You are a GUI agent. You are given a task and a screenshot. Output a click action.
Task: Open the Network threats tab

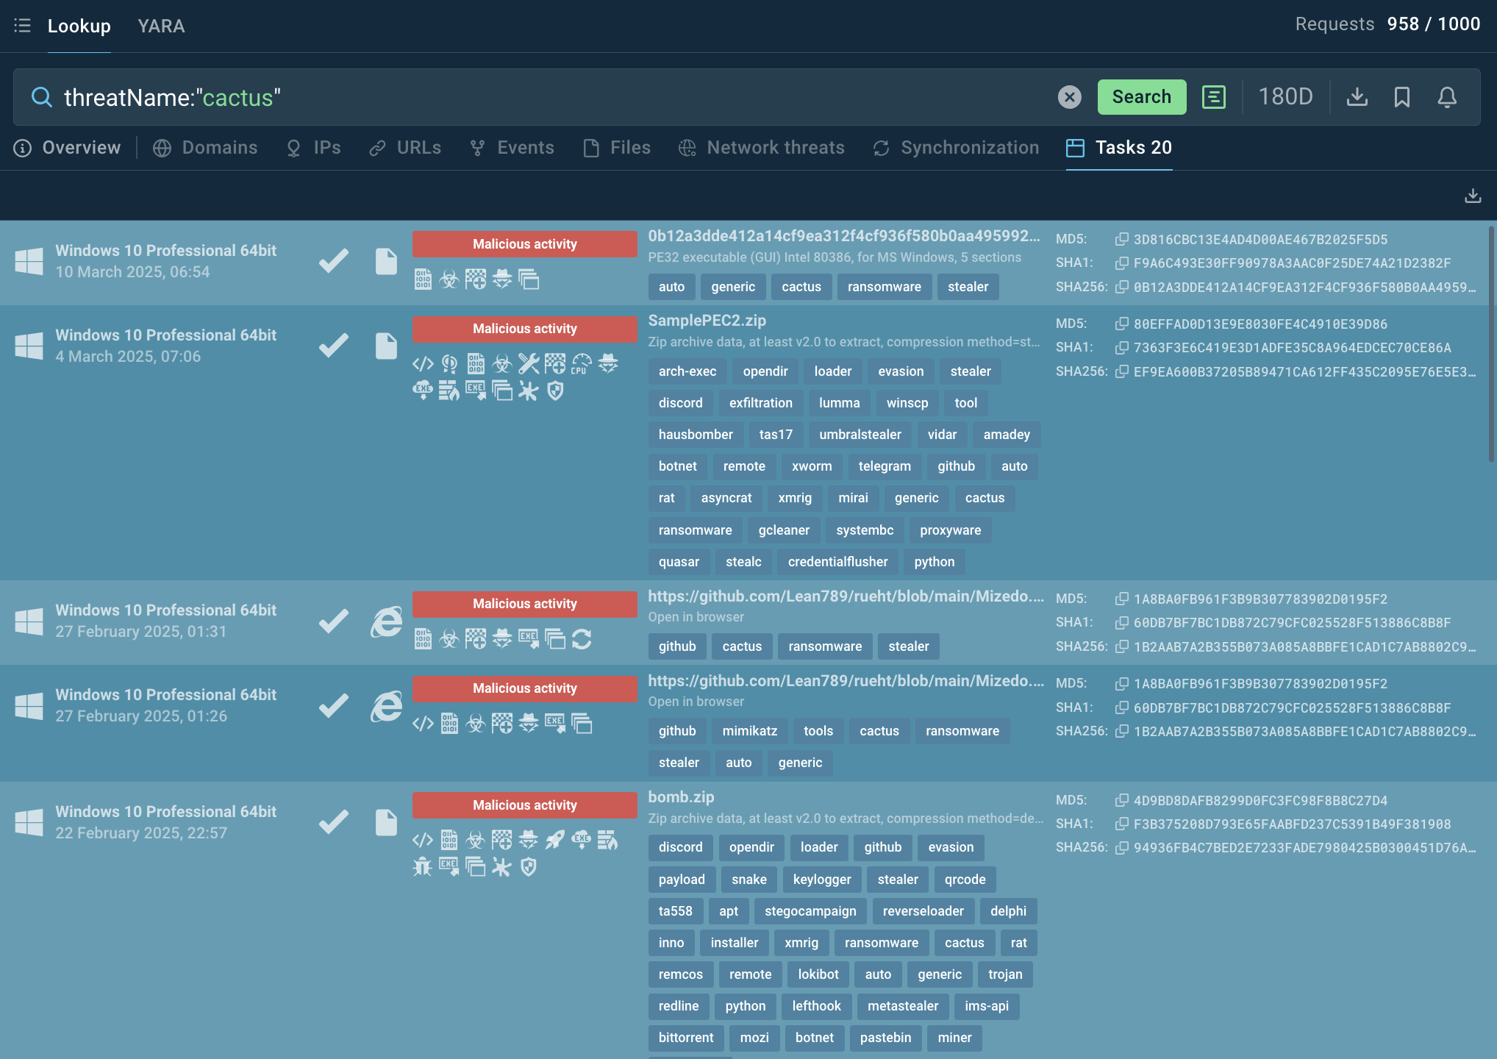pyautogui.click(x=762, y=148)
